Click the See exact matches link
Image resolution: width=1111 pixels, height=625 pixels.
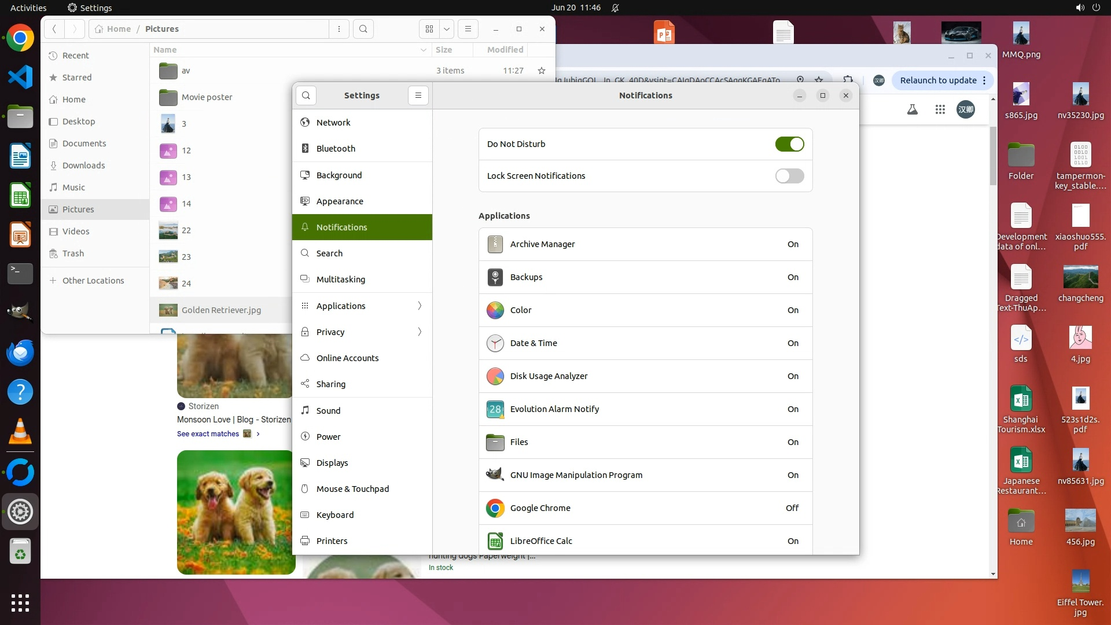208,434
